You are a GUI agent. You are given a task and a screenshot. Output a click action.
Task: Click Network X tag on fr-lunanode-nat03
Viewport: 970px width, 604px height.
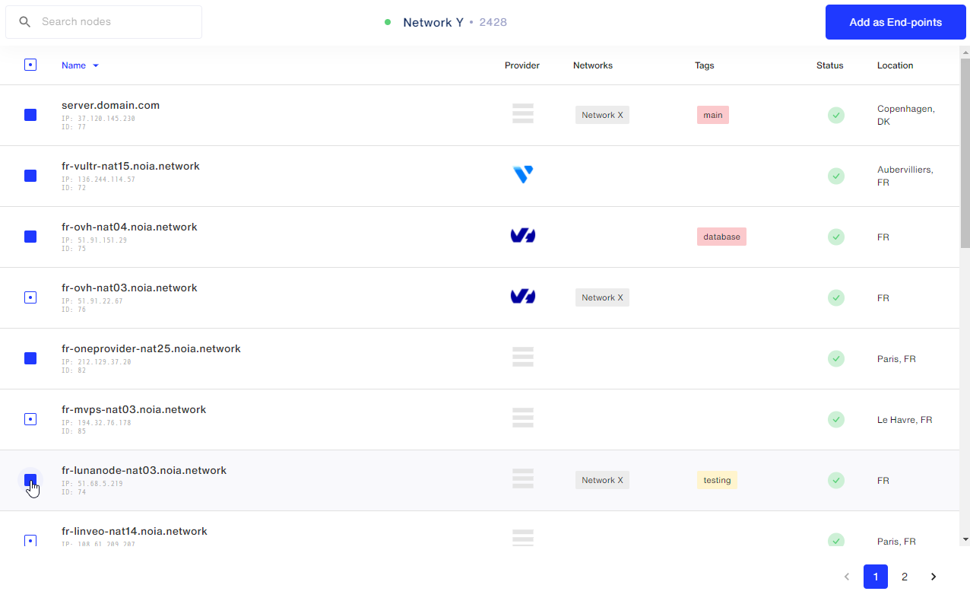coord(602,480)
